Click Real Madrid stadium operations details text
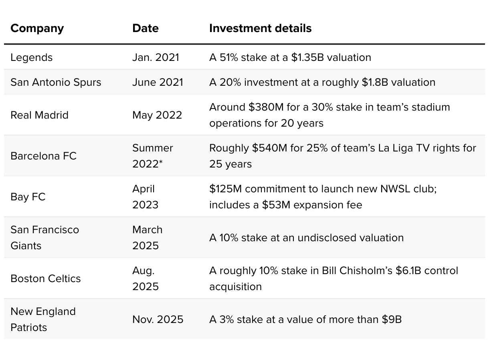 coord(329,115)
